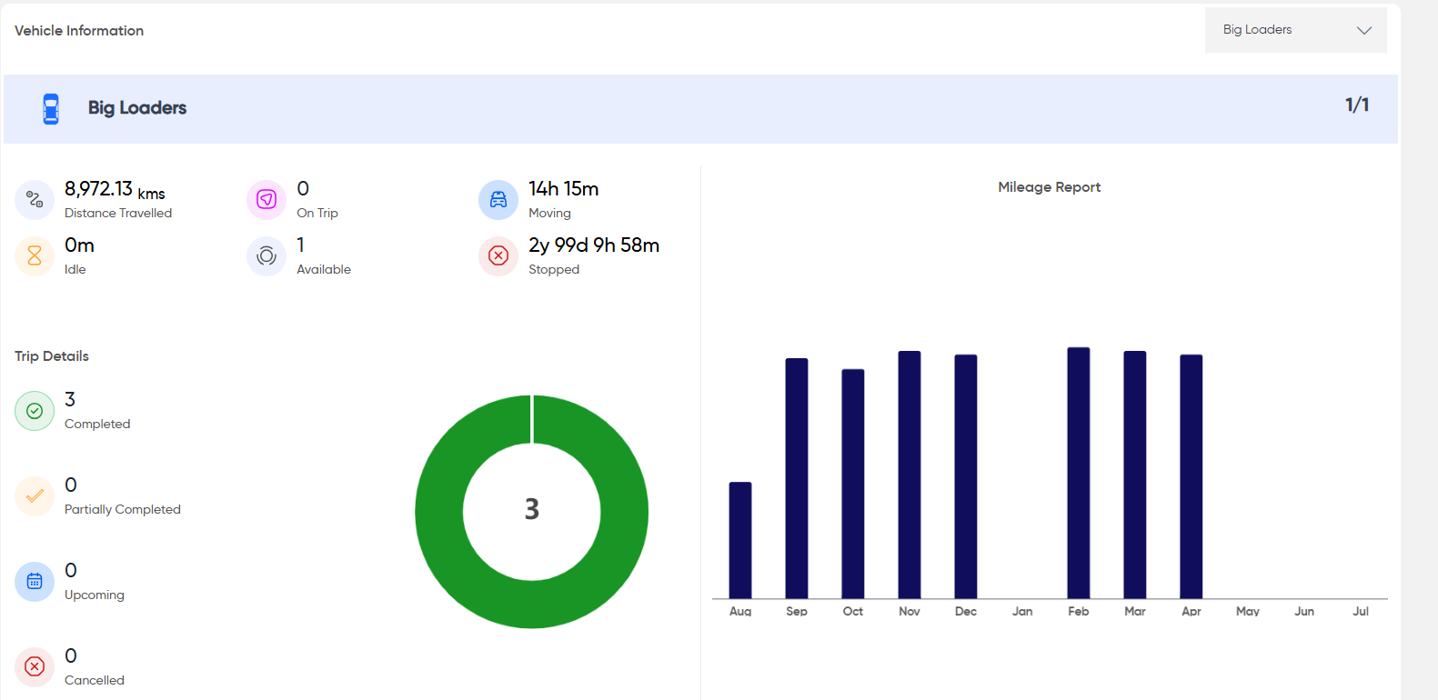Viewport: 1438px width, 700px height.
Task: Click the Cancelled label
Action: tap(95, 681)
